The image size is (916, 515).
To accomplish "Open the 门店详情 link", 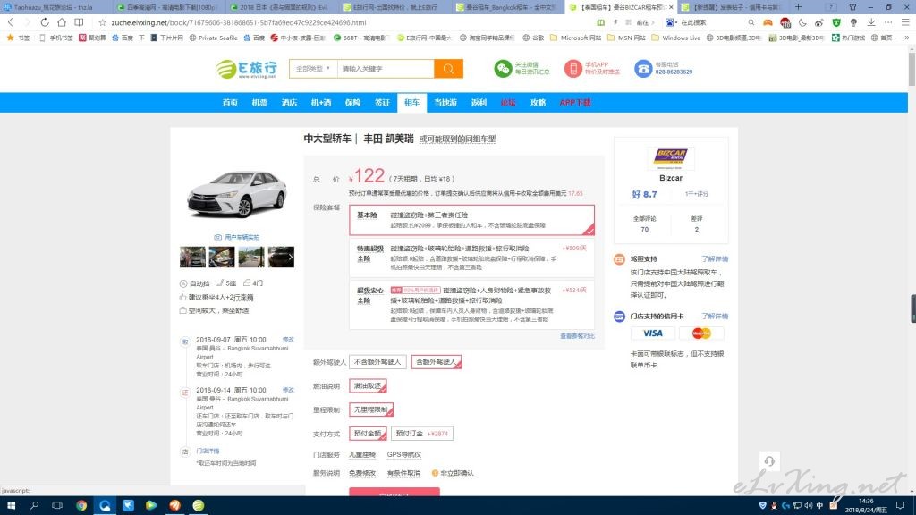I will [x=208, y=451].
